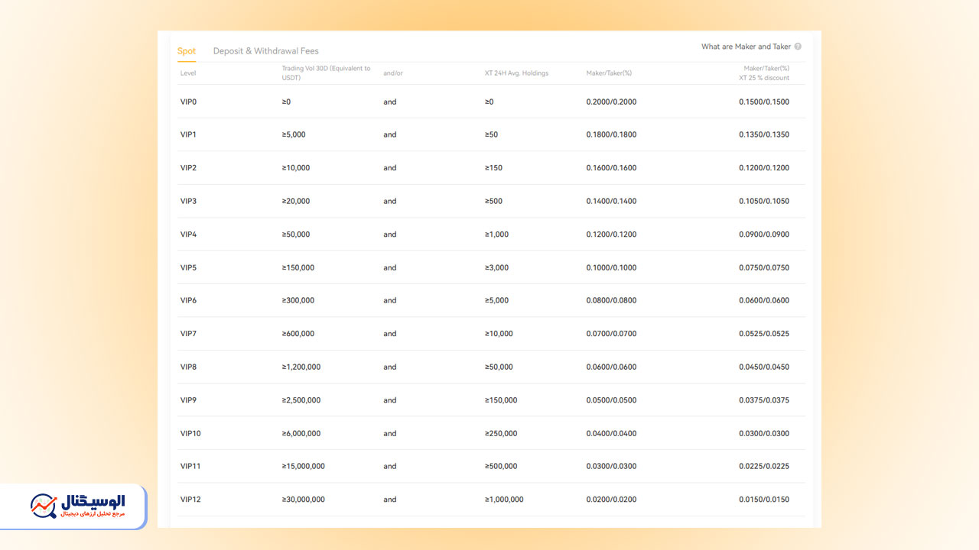
Task: Click the ≥1,000,000 XT holdings value
Action: [504, 500]
